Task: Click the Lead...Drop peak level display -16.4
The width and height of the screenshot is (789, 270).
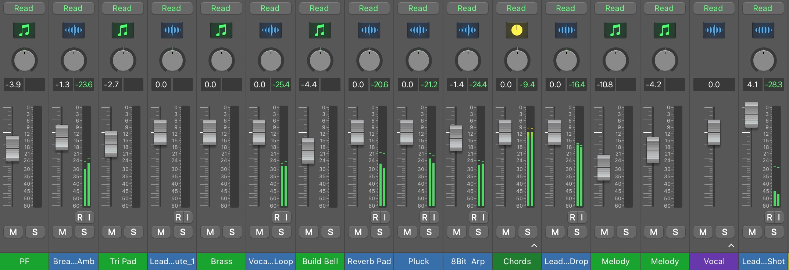Action: [x=576, y=84]
